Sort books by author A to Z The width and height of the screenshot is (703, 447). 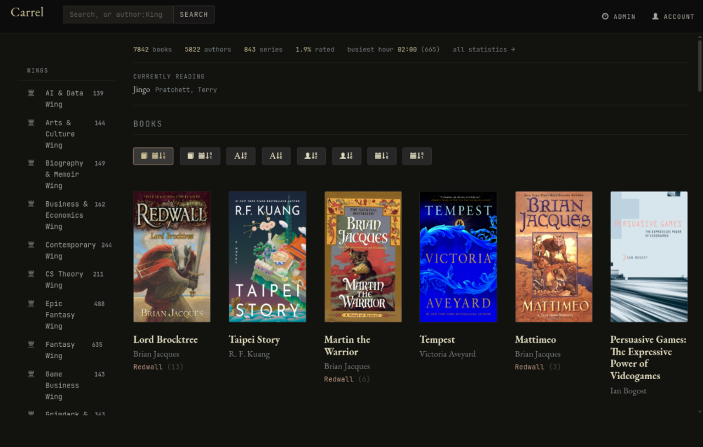click(311, 156)
